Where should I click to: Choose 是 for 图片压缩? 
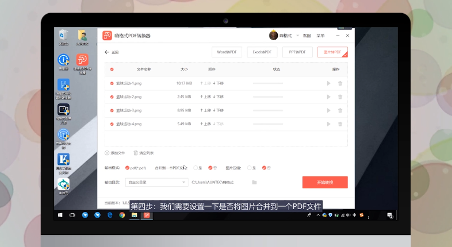click(250, 168)
